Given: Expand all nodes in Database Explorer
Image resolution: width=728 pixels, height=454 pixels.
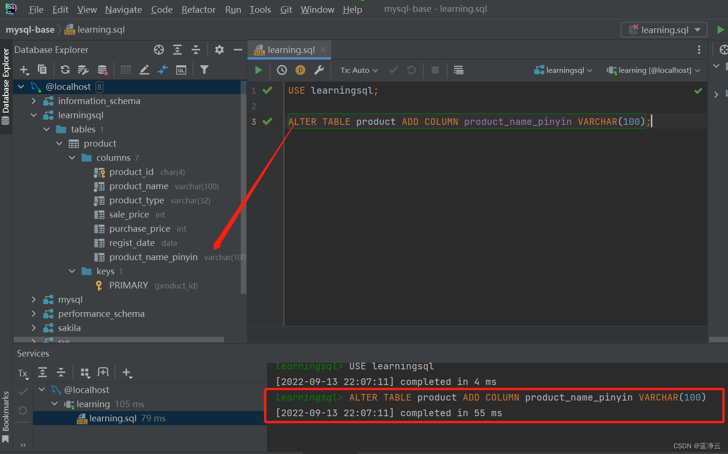Looking at the screenshot, I should point(177,50).
